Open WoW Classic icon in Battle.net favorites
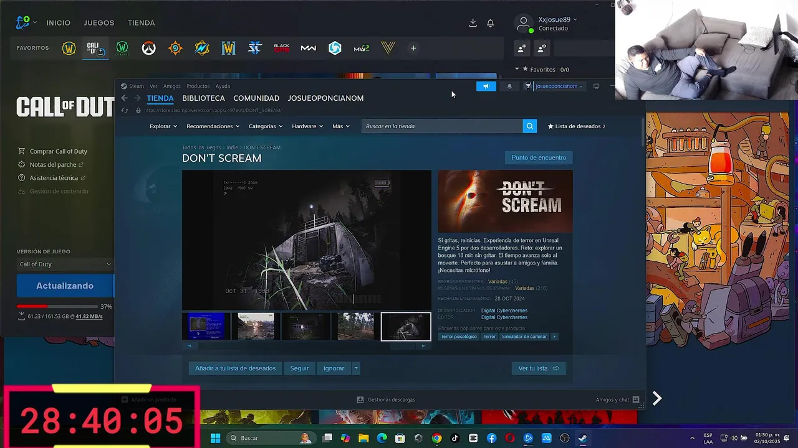This screenshot has width=798, height=448. tap(122, 48)
